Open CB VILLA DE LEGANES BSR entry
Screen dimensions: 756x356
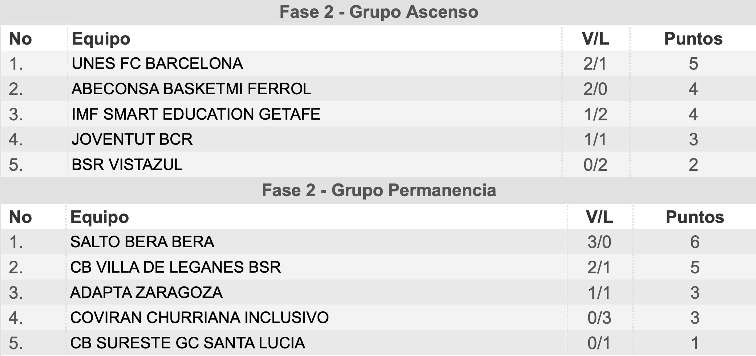[x=175, y=267]
